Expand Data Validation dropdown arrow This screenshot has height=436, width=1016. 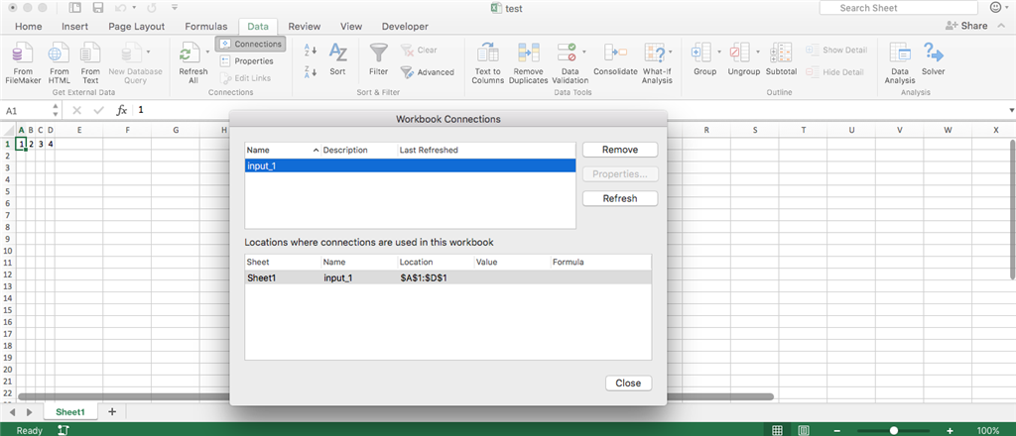583,52
